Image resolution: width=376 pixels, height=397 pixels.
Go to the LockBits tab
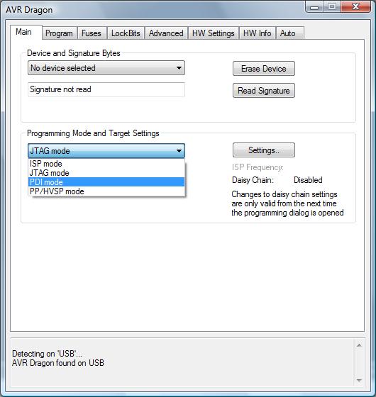[126, 33]
